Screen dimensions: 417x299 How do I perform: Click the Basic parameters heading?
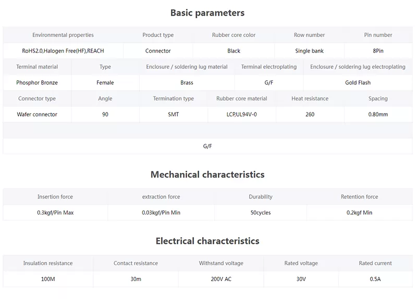click(x=207, y=13)
